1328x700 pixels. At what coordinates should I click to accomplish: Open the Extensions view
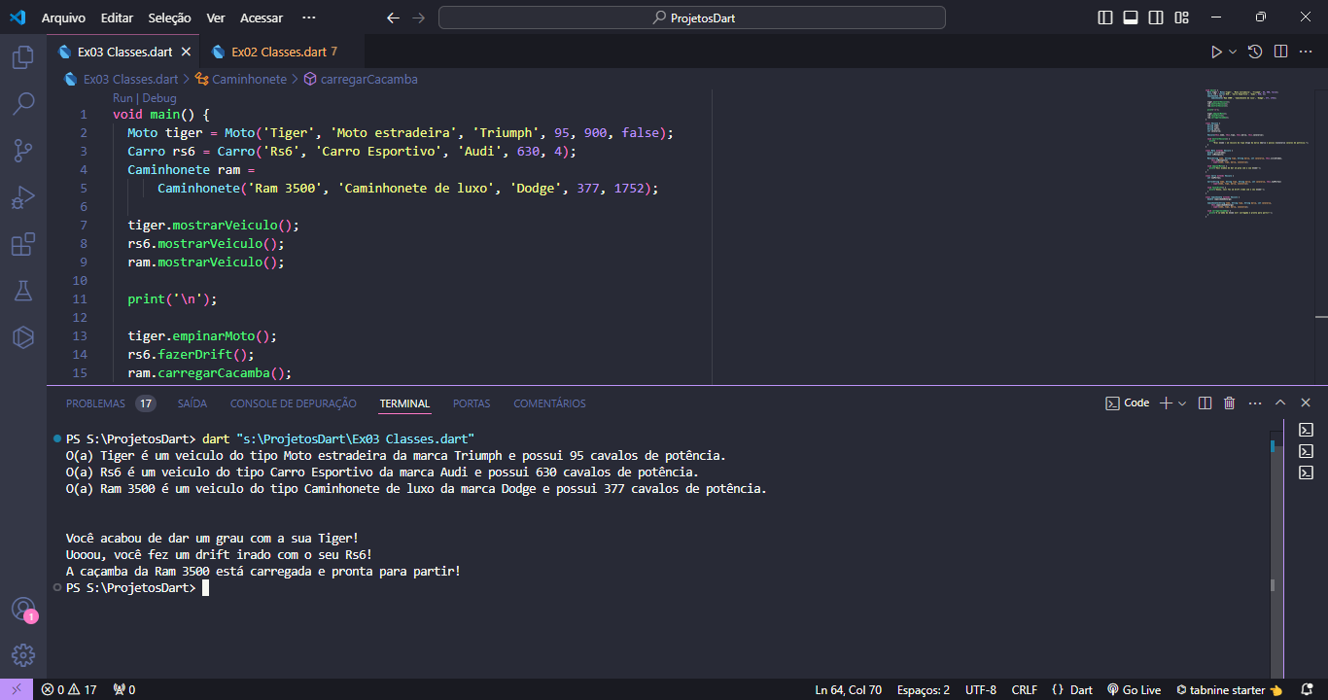coord(23,244)
